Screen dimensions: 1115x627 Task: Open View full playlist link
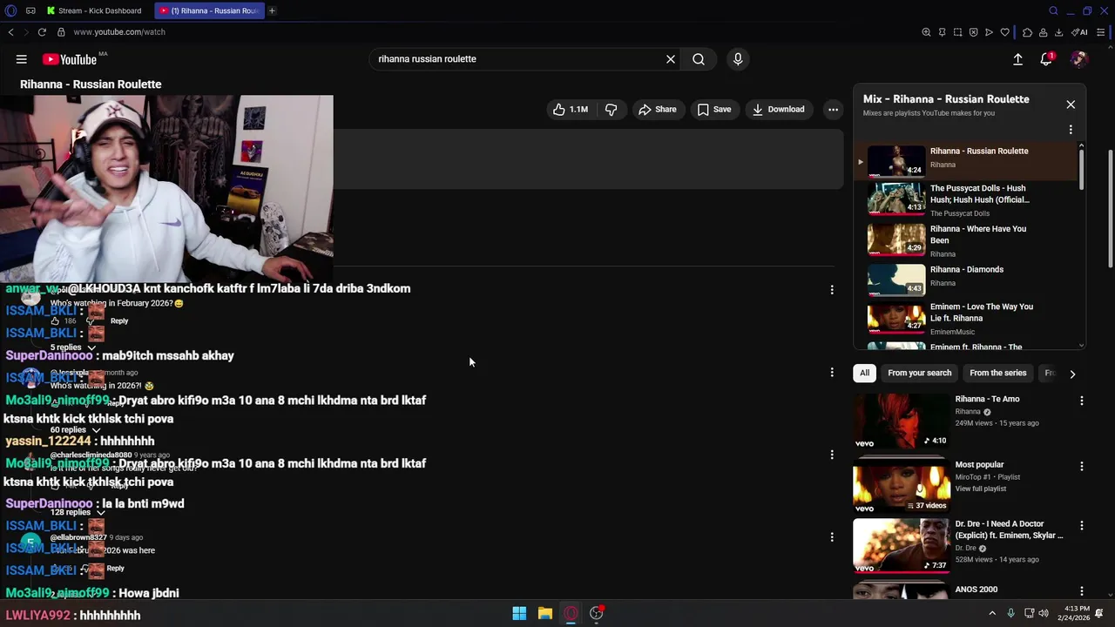click(x=981, y=489)
